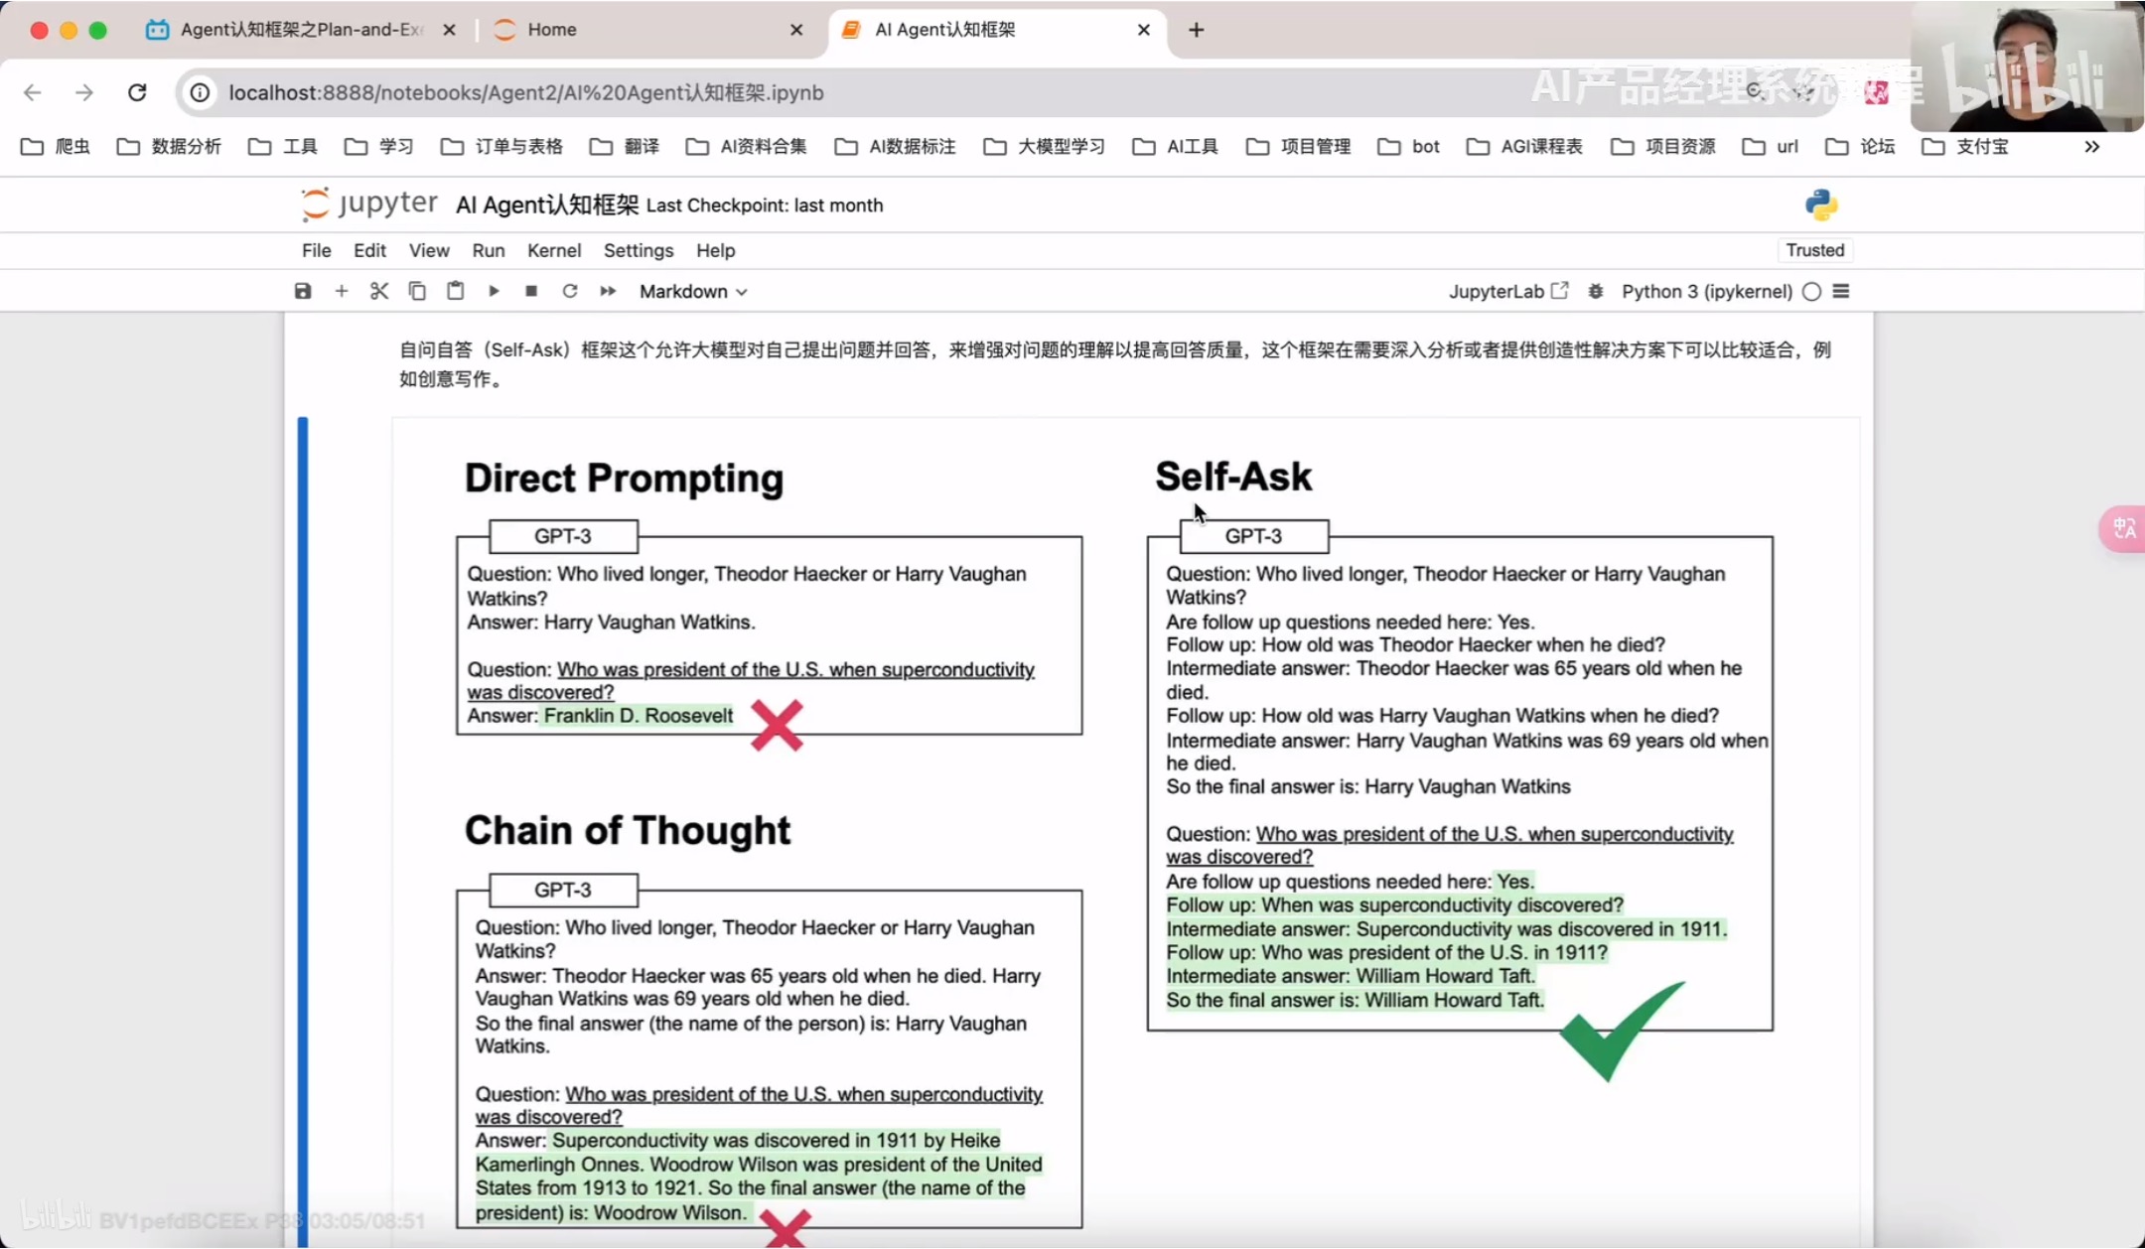This screenshot has width=2145, height=1249.
Task: Switch to the Home browser tab
Action: click(x=552, y=30)
